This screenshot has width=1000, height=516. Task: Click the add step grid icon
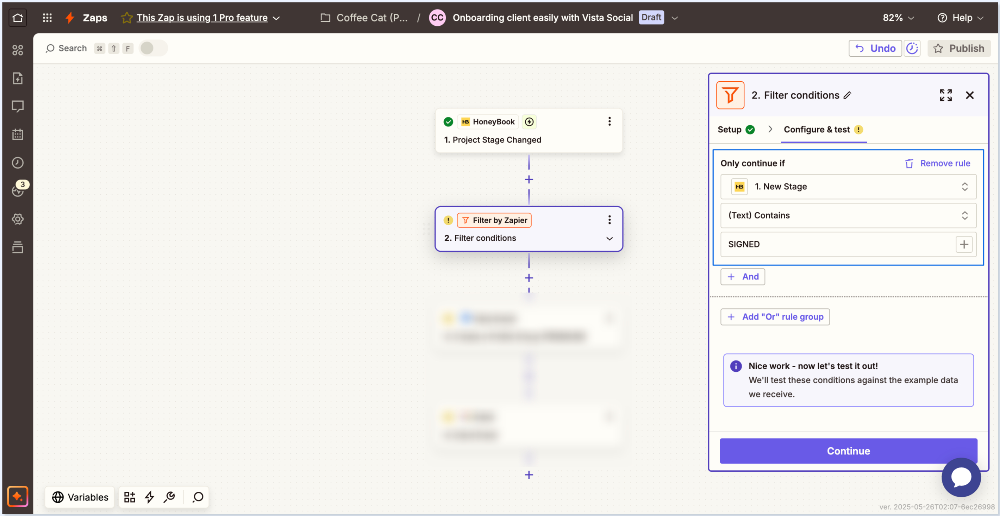[x=129, y=497]
